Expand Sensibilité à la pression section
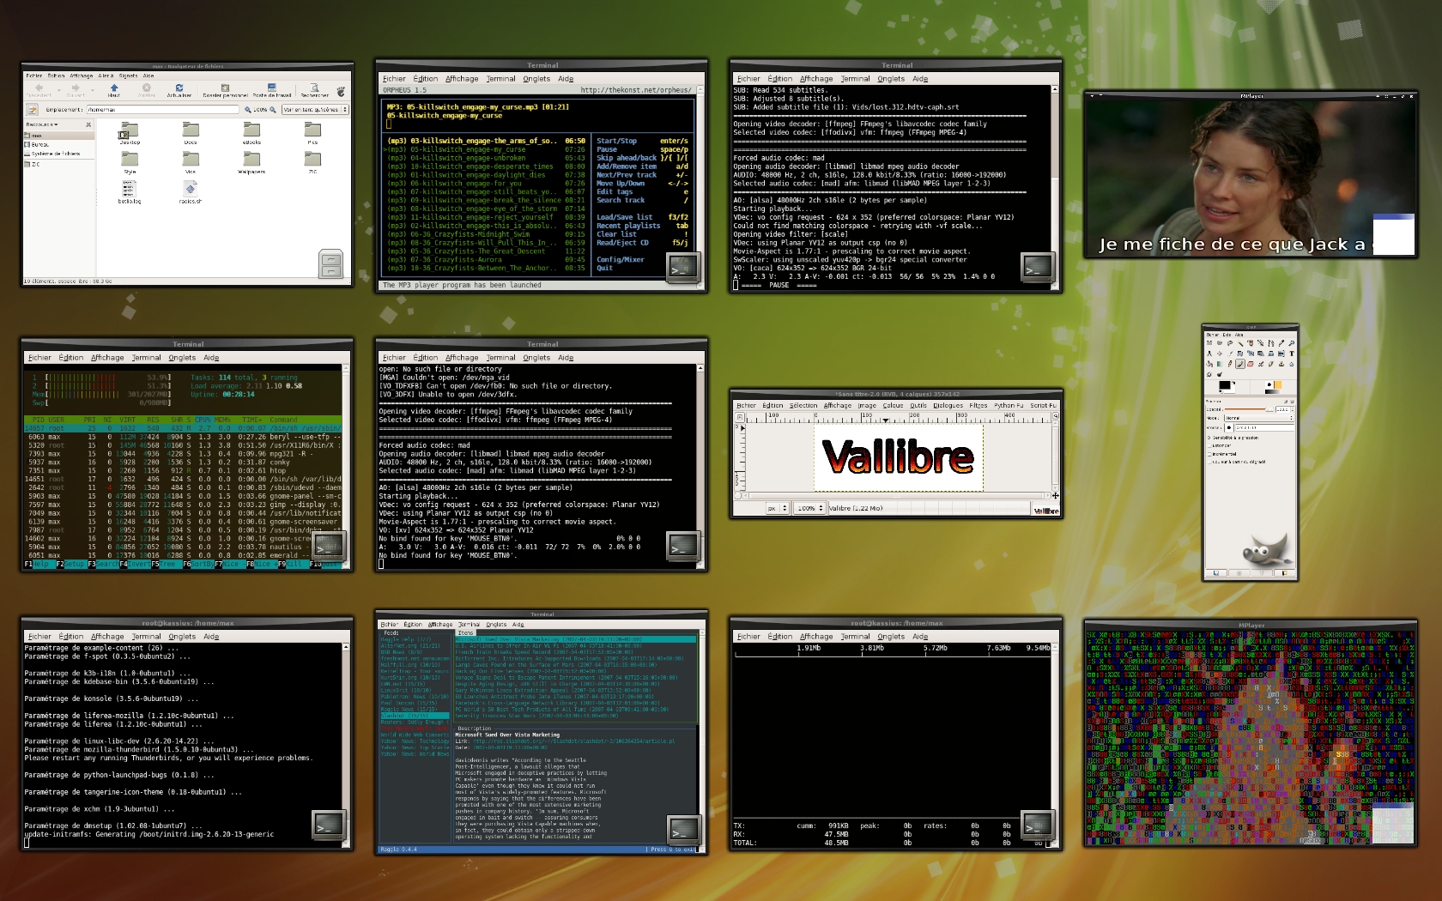This screenshot has width=1442, height=901. pos(1209,438)
